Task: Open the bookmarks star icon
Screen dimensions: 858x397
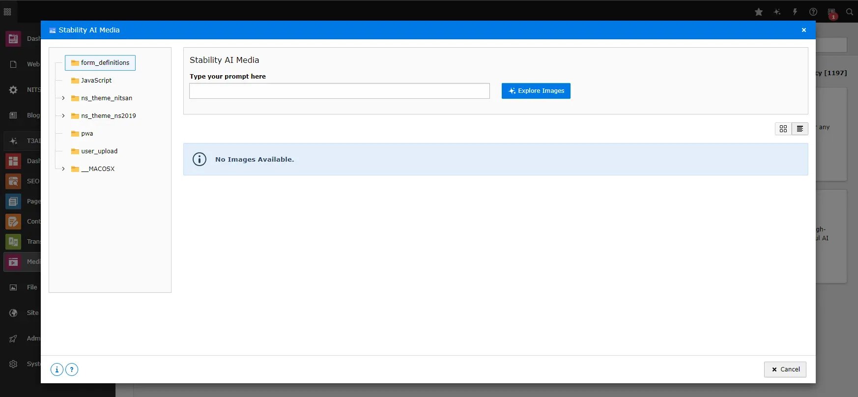Action: pos(759,12)
